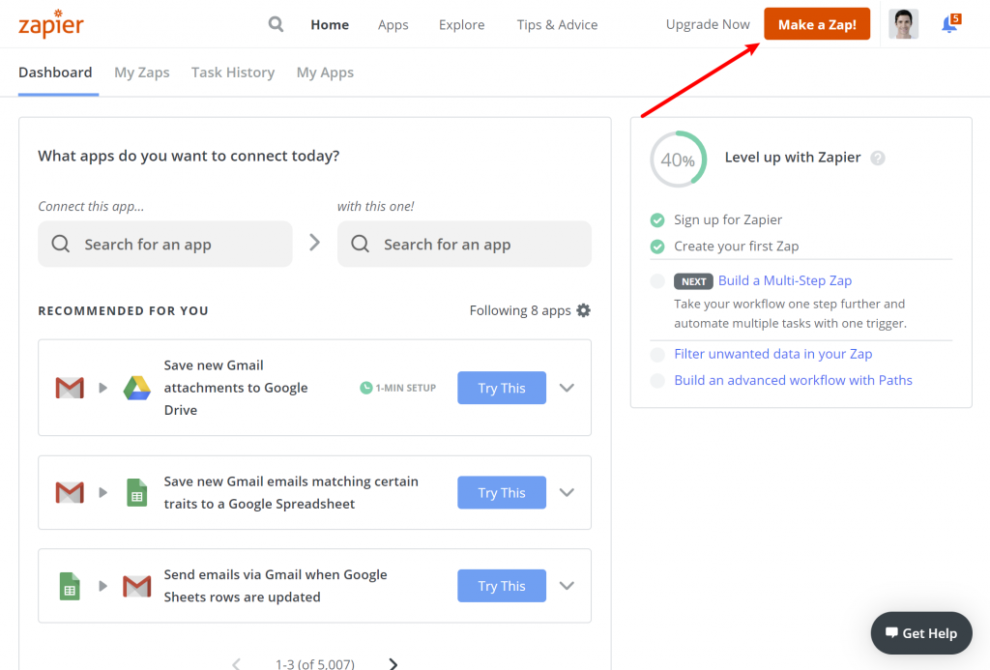This screenshot has width=990, height=670.
Task: Click the 40% progress circle
Action: click(678, 160)
